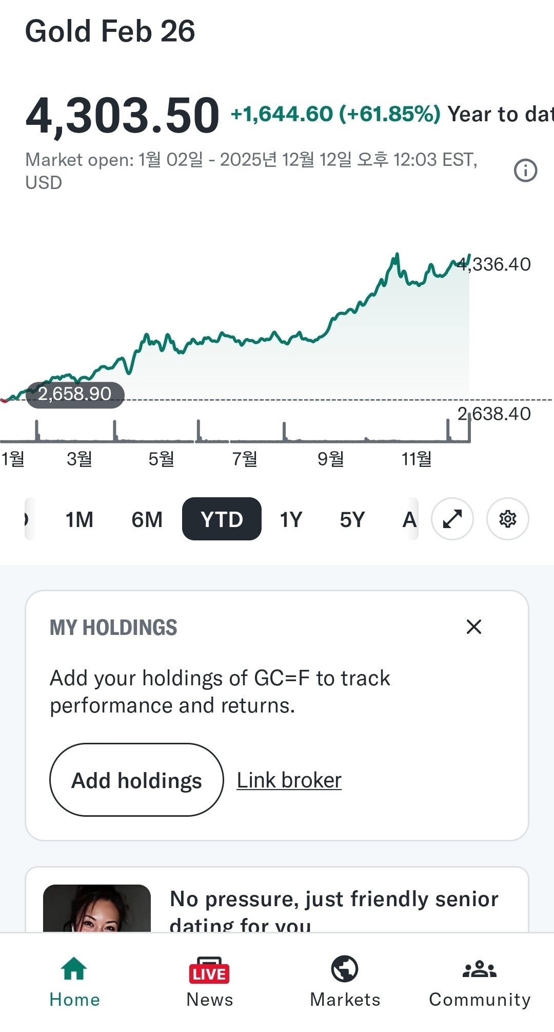Tap the 11월 point on chart axis
554x1032 pixels.
pos(416,459)
